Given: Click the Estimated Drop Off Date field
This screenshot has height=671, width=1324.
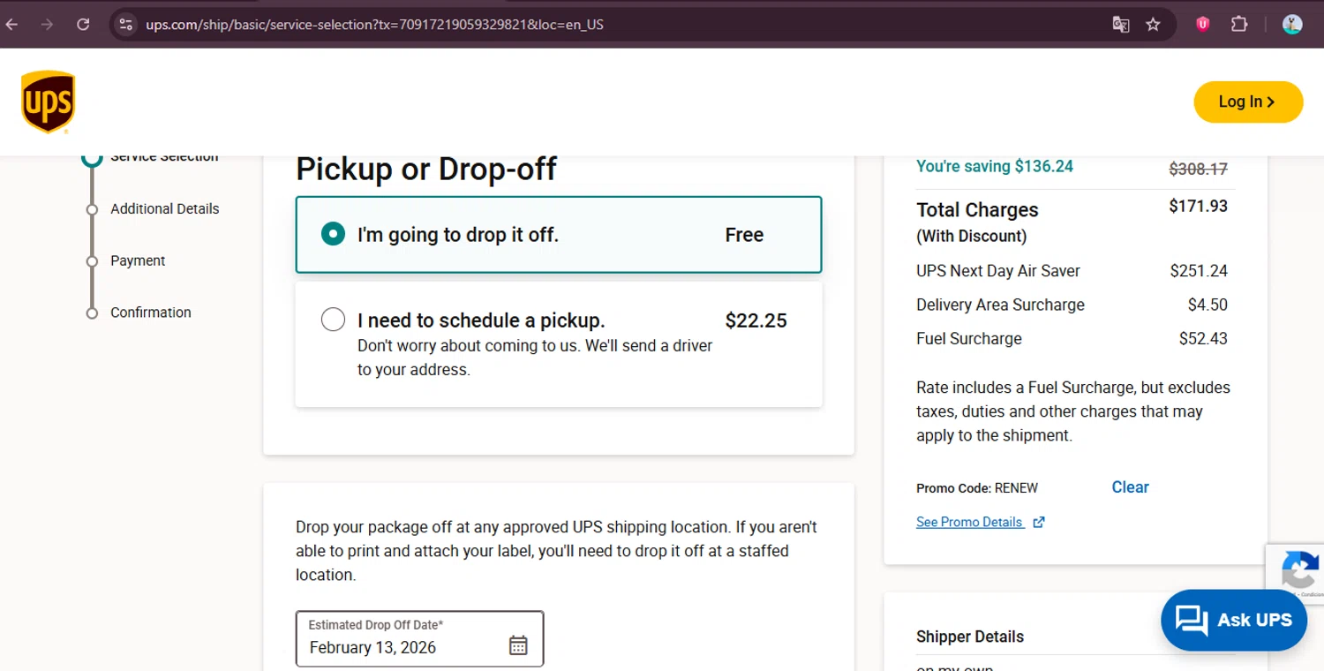Looking at the screenshot, I should pyautogui.click(x=406, y=639).
